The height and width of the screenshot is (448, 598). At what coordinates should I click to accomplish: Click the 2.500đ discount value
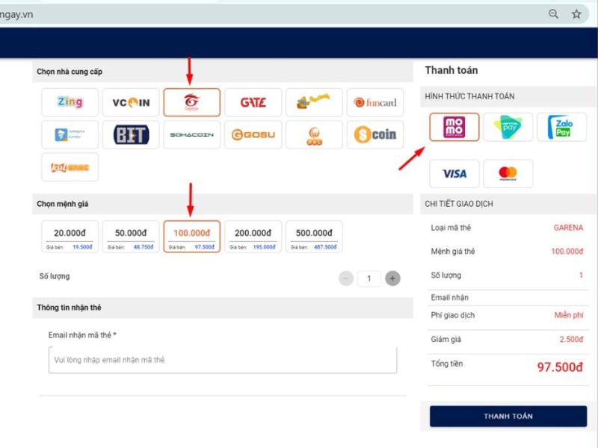(x=571, y=340)
